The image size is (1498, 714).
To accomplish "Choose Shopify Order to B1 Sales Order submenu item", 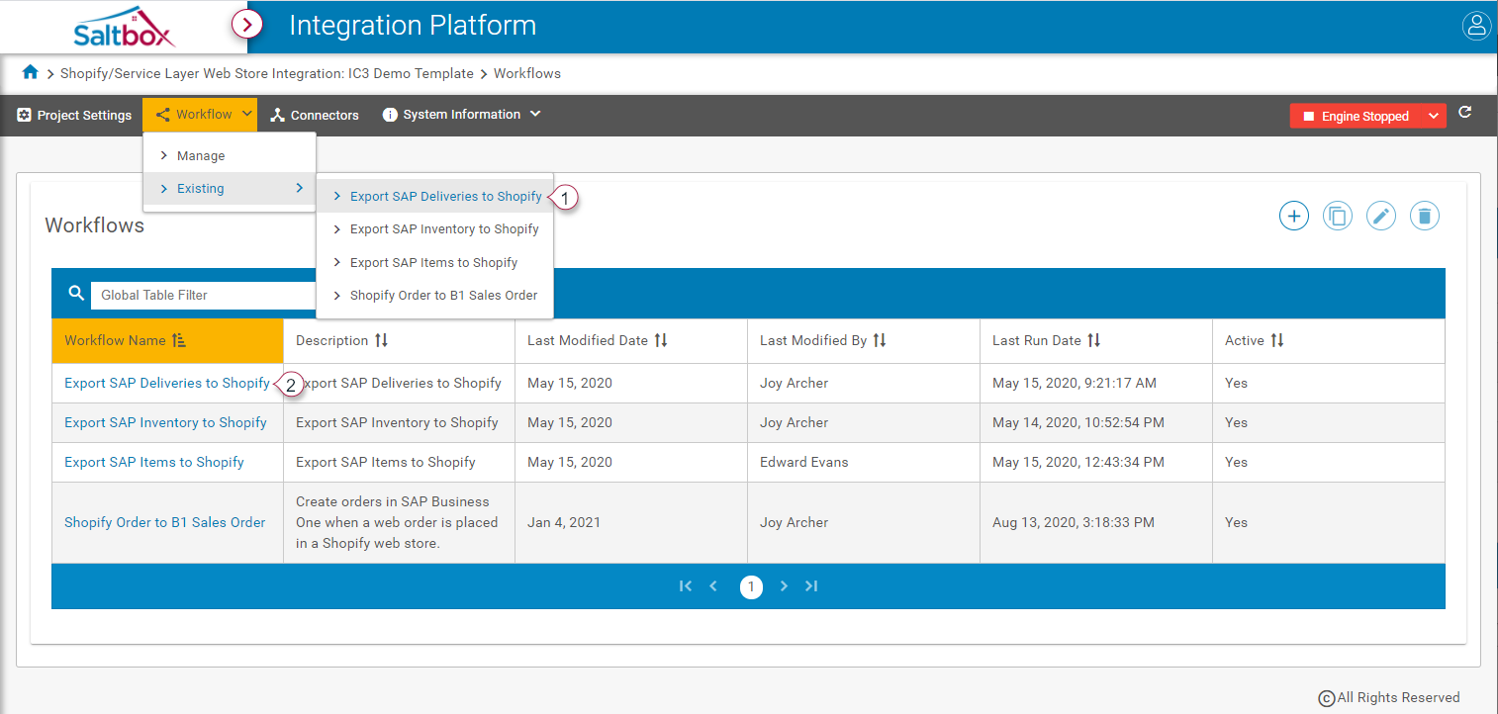I will 434,295.
